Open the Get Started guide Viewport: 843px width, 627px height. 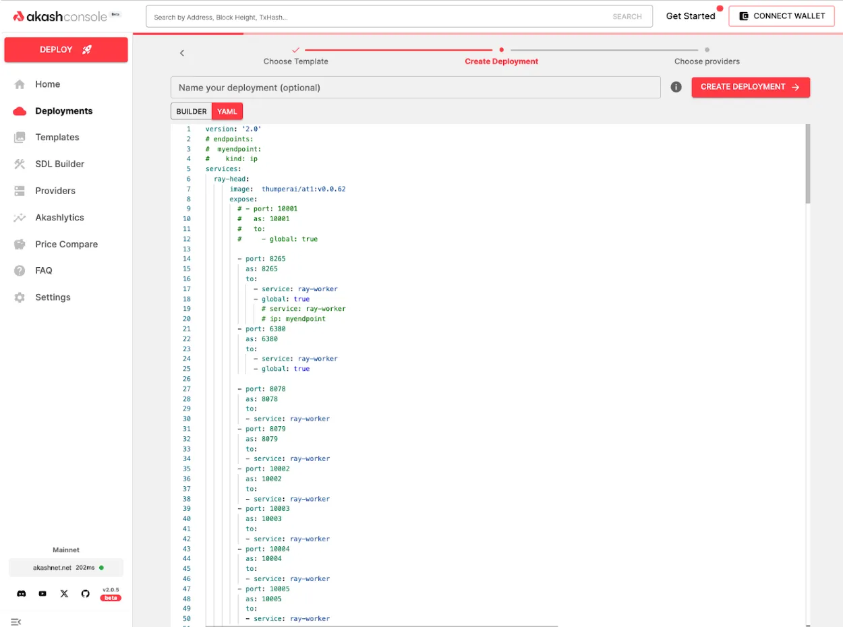690,16
